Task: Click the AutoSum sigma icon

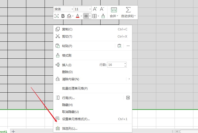Action: pos(128,10)
